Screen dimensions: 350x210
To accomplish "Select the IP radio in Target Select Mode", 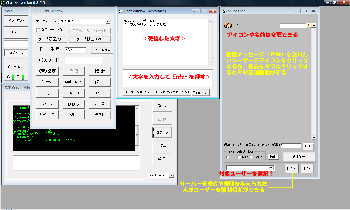I will coord(228,157).
